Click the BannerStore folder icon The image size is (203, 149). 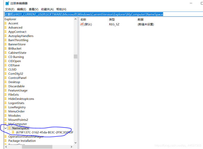[x=5, y=44]
